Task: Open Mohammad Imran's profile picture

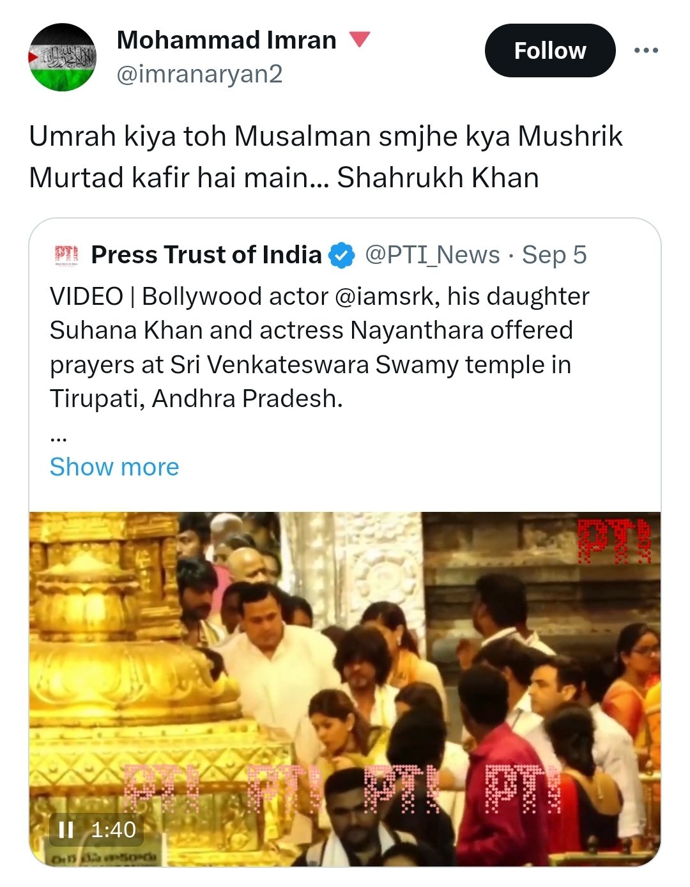Action: [x=62, y=58]
